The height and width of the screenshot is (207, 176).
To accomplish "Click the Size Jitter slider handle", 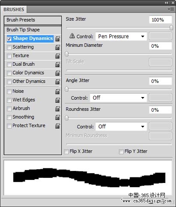I will coord(171,27).
